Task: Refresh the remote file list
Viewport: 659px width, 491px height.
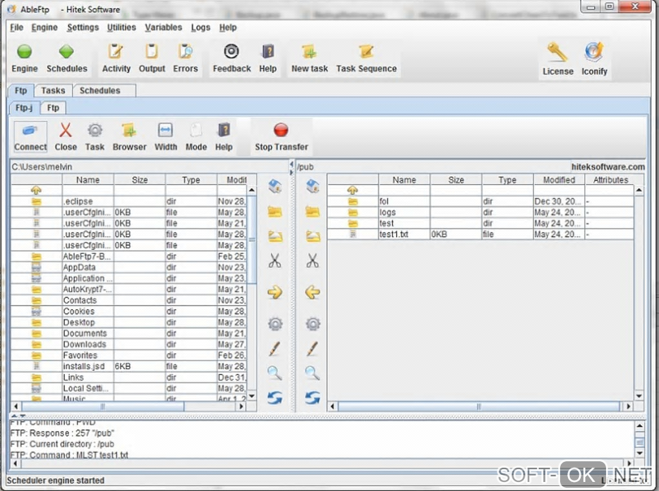Action: (x=313, y=397)
